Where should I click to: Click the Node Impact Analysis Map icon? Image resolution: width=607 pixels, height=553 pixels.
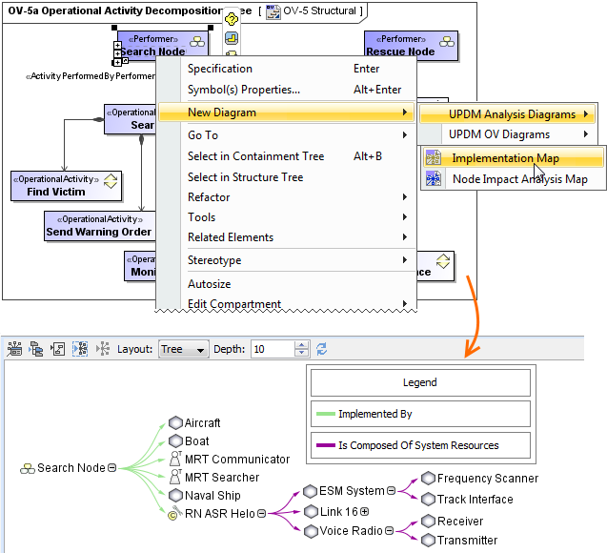pos(435,178)
